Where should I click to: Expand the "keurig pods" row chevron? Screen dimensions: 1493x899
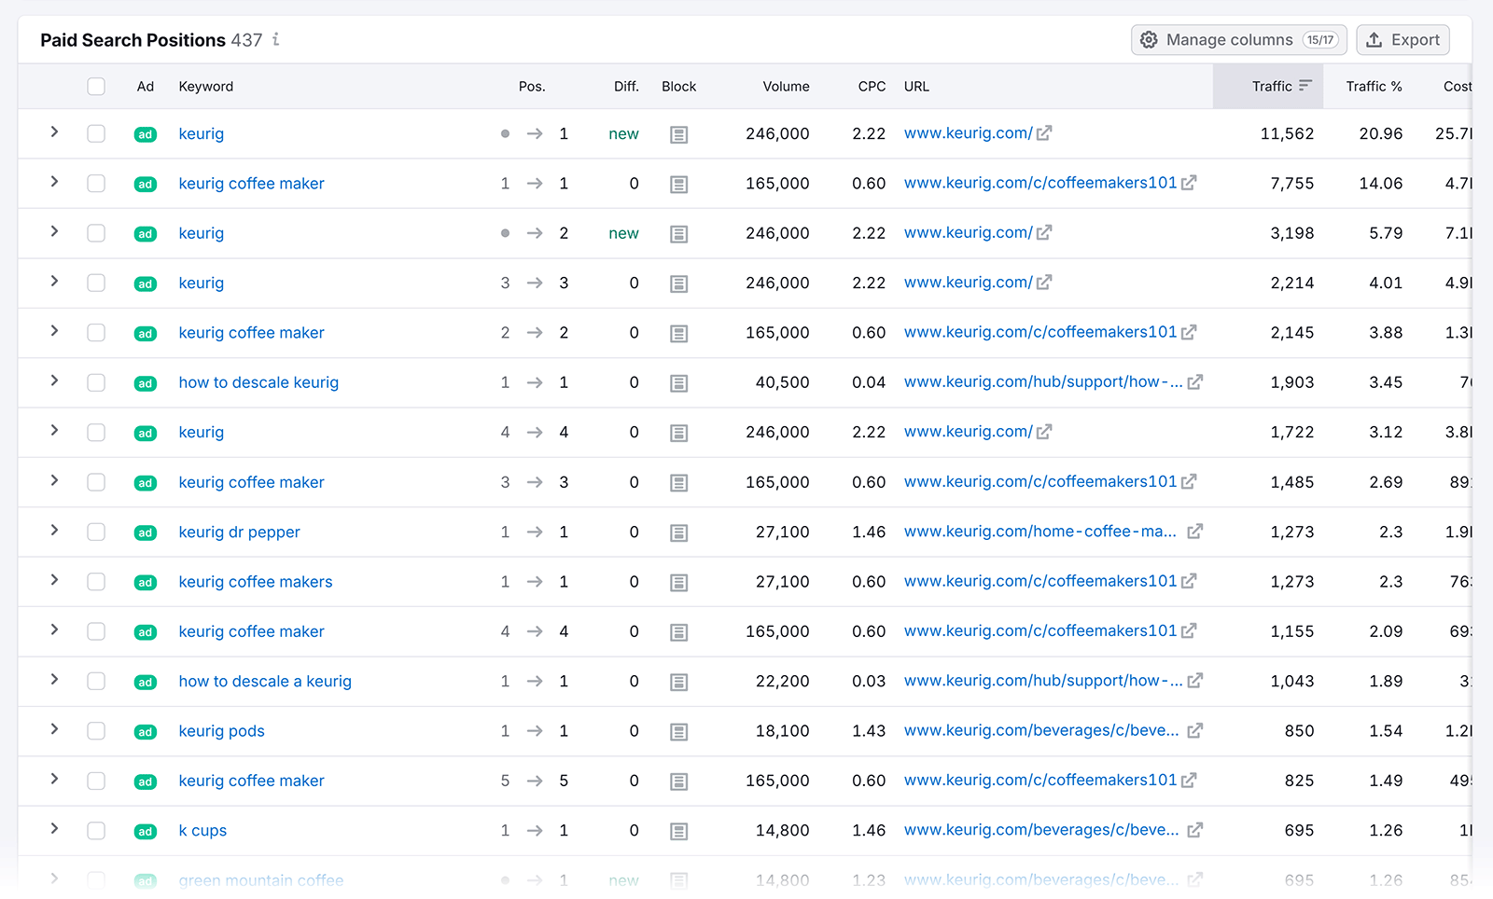53,731
